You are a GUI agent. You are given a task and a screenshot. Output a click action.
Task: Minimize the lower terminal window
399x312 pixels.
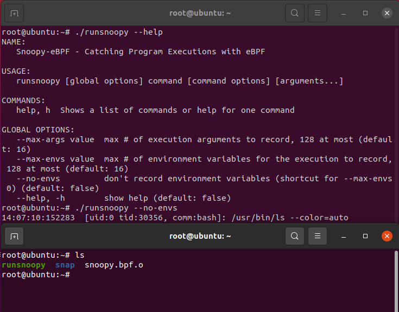click(x=343, y=236)
